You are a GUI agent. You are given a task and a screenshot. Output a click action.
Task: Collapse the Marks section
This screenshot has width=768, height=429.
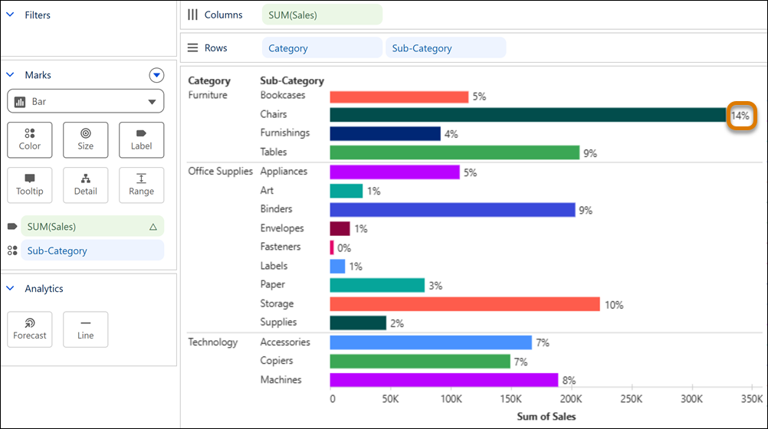10,74
